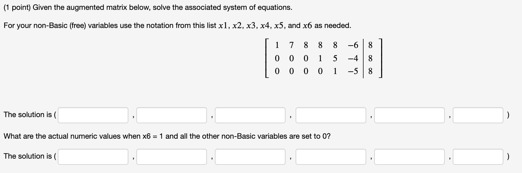Click the second answer box in the top solution row
Screen dimensions: 522x173
172,115
